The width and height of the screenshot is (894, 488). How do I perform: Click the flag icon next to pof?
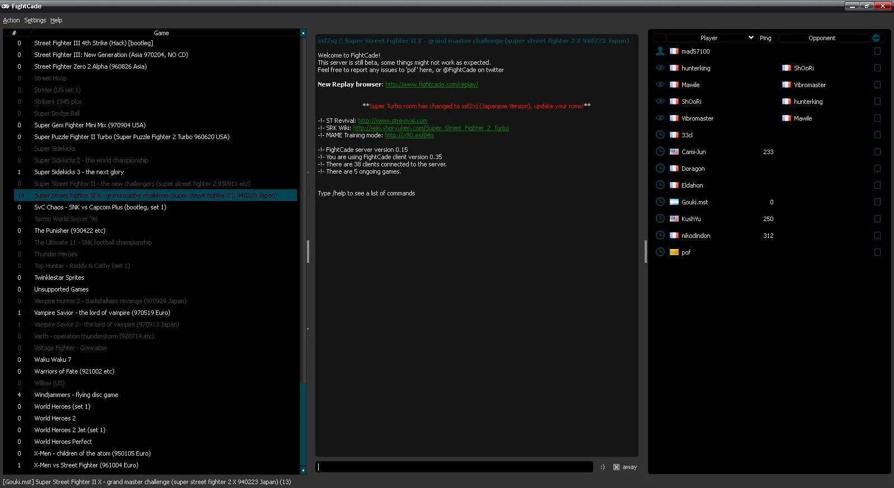click(x=674, y=252)
